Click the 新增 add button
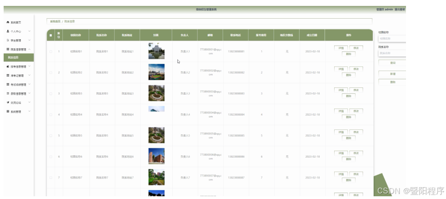The width and height of the screenshot is (446, 199). coord(392,74)
